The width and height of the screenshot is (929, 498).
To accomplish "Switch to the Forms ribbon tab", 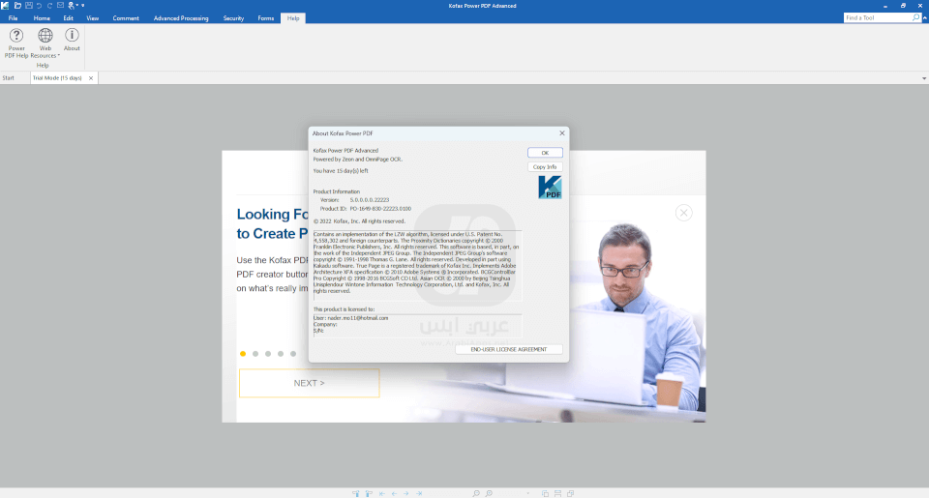I will 265,18.
